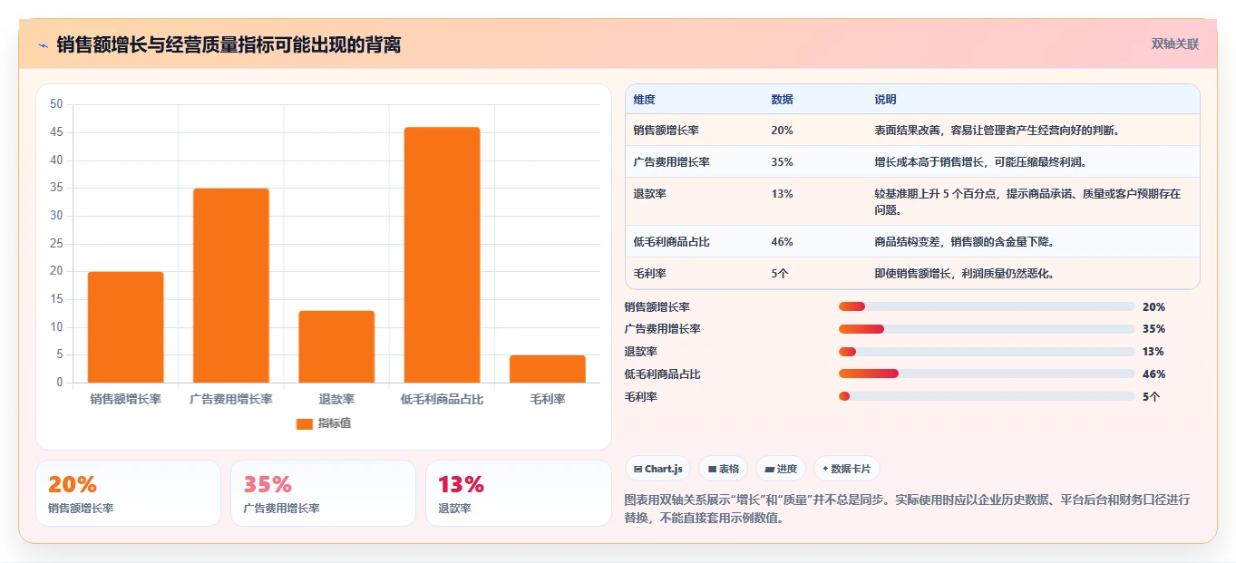Image resolution: width=1236 pixels, height=563 pixels.
Task: Click the 5个 value in the table
Action: 780,274
